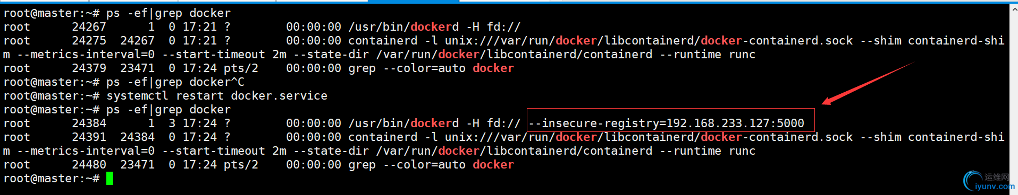
Task: Click PID 24480 in the last grep row
Action: pos(89,165)
